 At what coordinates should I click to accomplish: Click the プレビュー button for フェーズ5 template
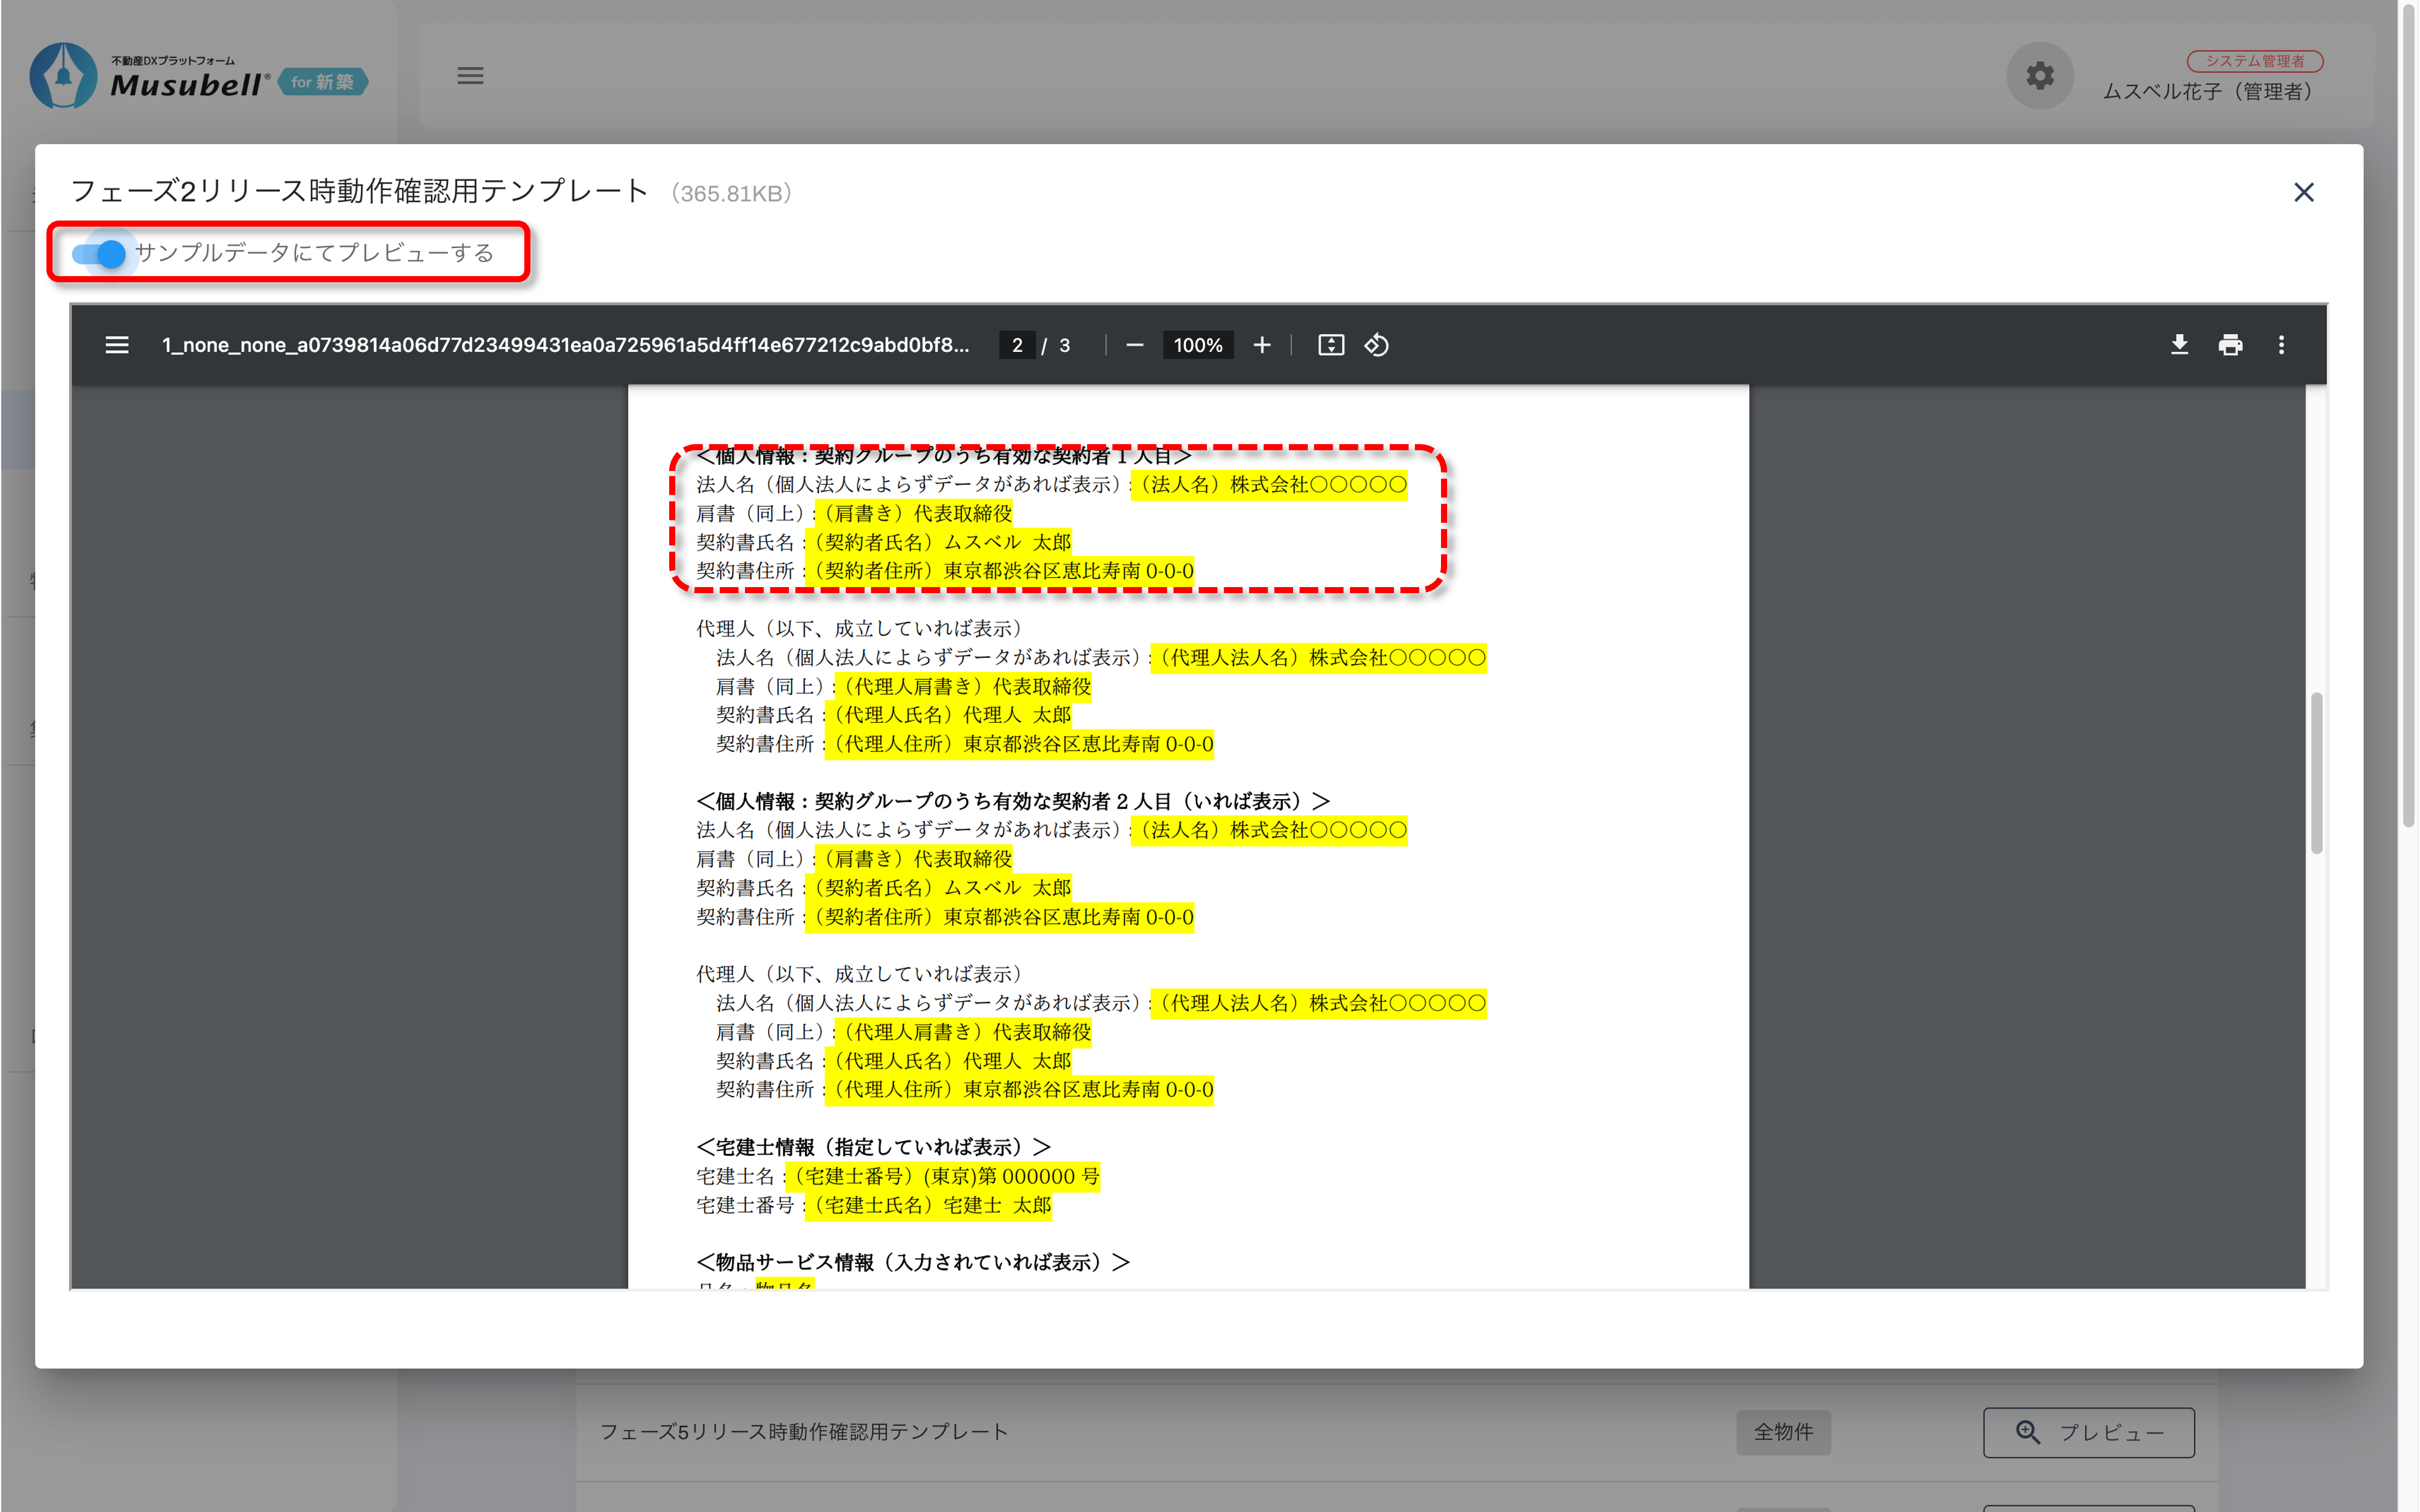pyautogui.click(x=2088, y=1432)
